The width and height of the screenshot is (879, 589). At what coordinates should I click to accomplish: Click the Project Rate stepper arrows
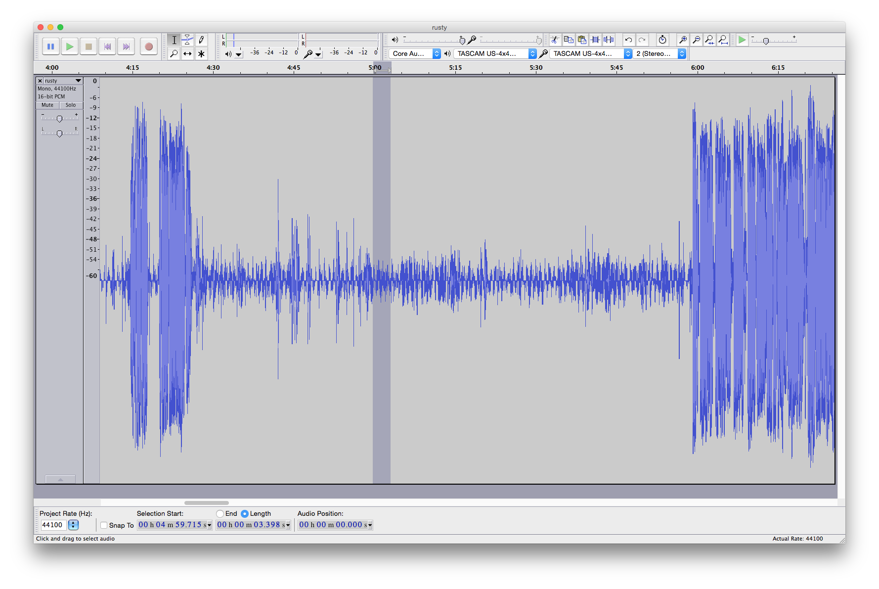point(74,525)
